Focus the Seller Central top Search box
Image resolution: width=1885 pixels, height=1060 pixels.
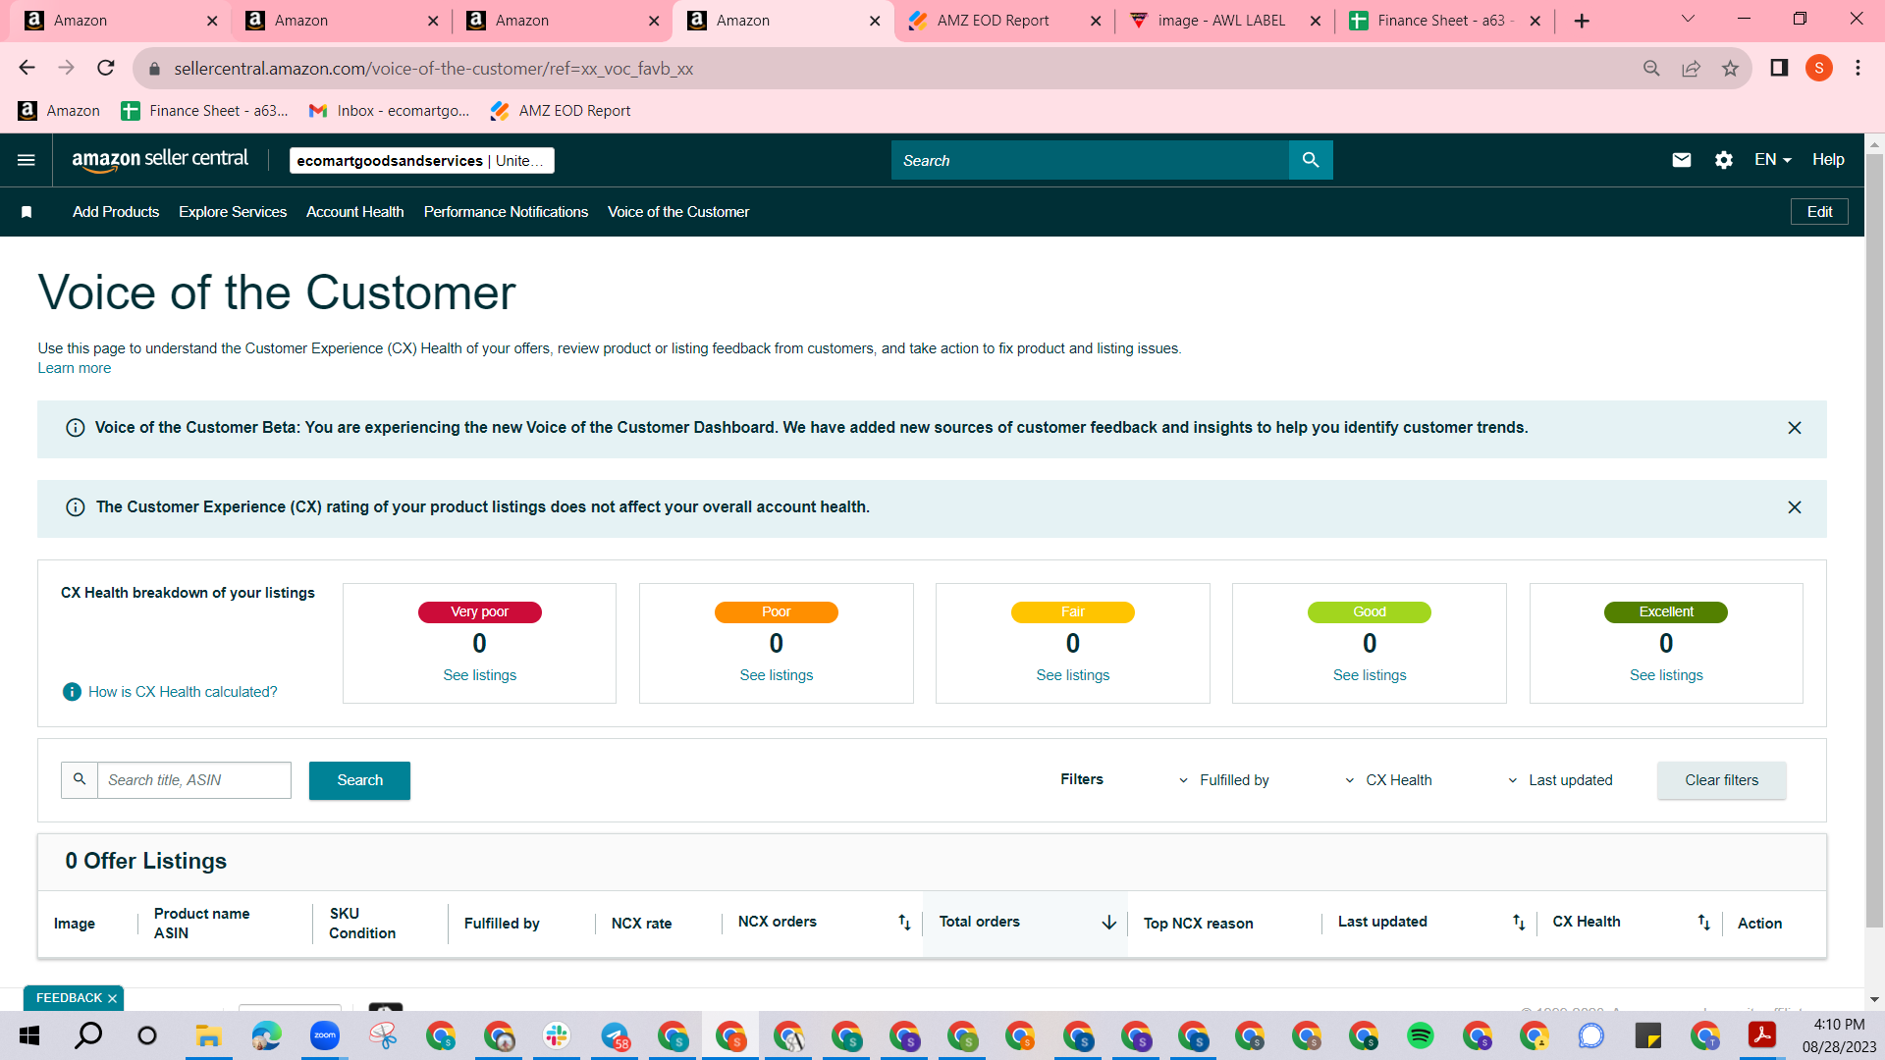[1090, 160]
